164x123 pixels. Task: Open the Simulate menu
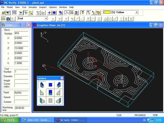(x=33, y=7)
